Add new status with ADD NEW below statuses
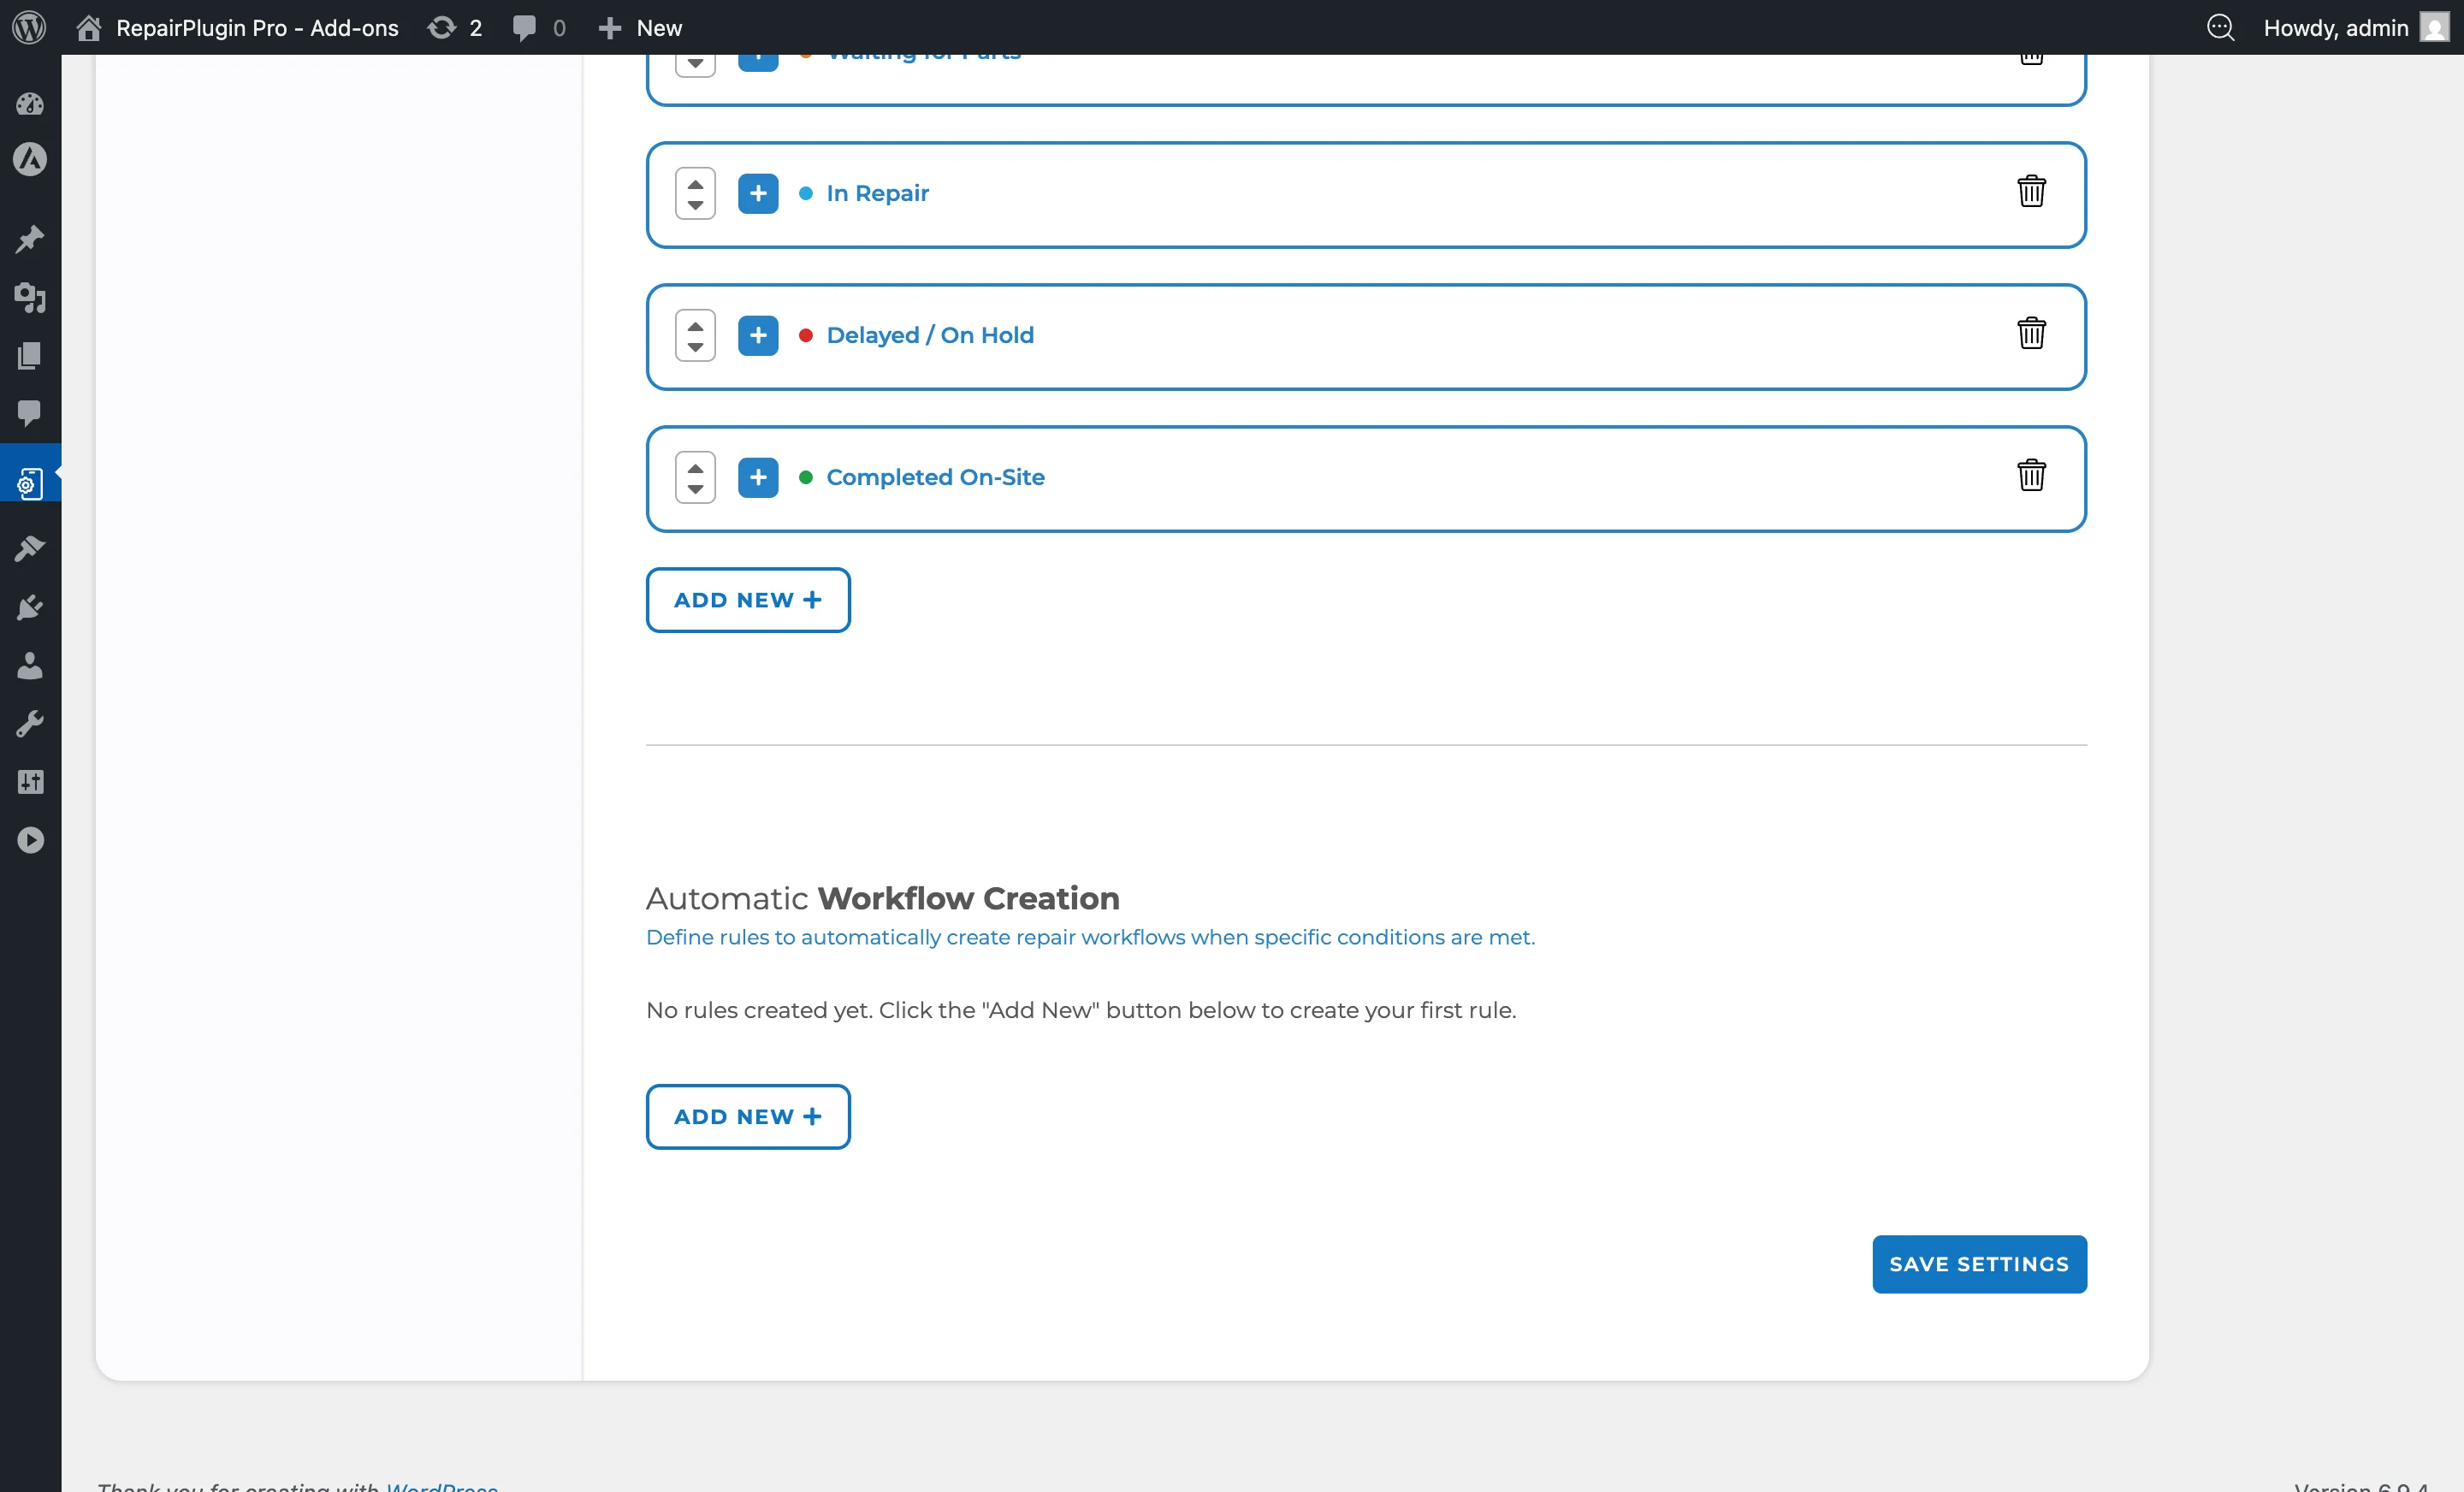This screenshot has height=1492, width=2464. pos(748,600)
